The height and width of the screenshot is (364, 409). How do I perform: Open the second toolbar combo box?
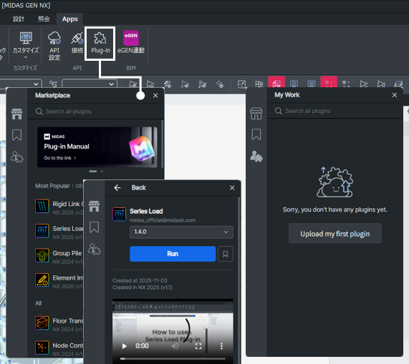90,84
